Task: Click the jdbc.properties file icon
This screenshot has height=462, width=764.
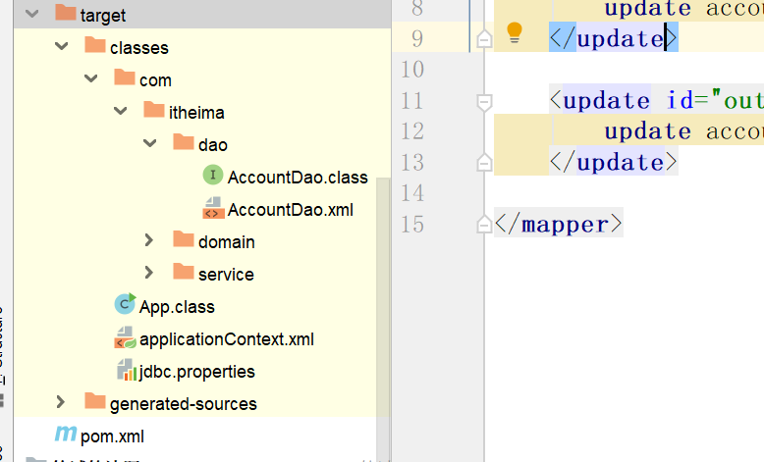Action: (x=125, y=371)
